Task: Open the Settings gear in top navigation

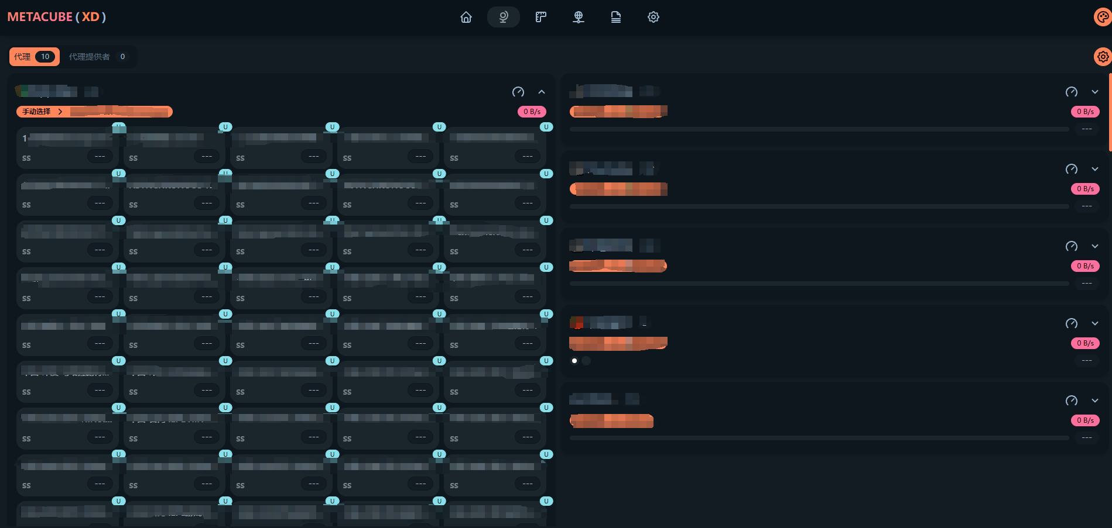Action: [653, 17]
